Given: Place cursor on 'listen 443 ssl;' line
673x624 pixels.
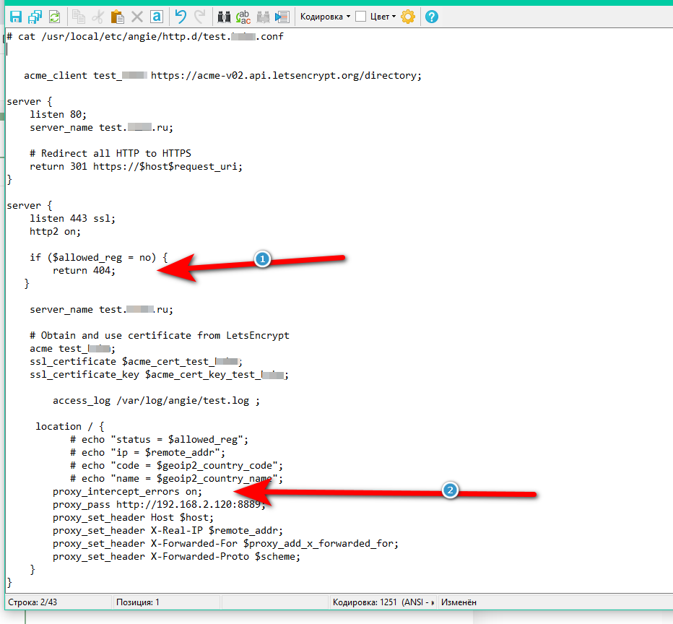Looking at the screenshot, I should pyautogui.click(x=72, y=219).
